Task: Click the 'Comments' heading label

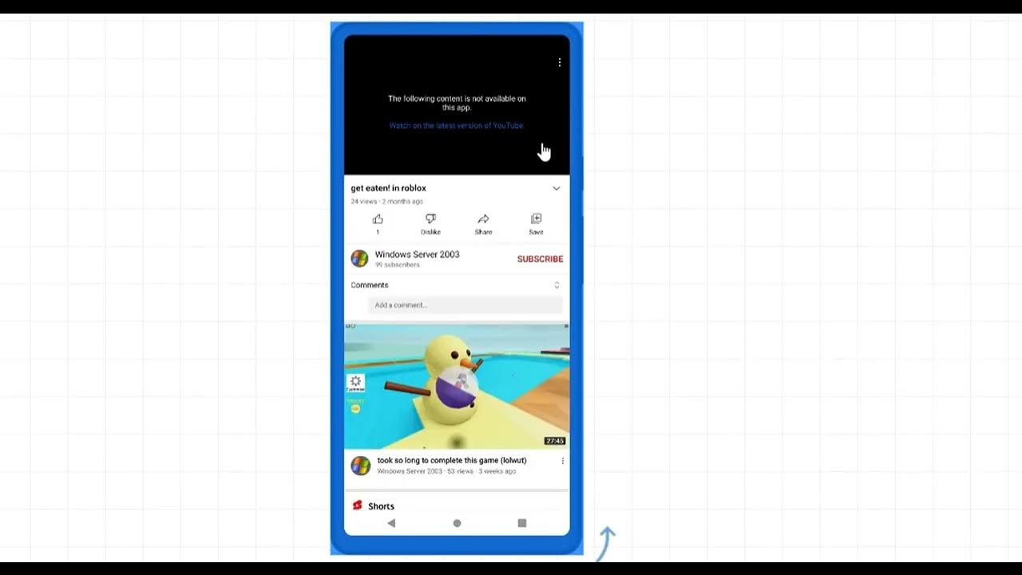Action: (x=370, y=285)
